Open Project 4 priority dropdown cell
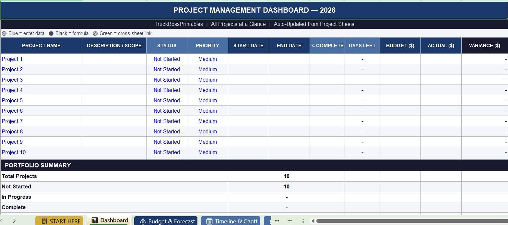 pyautogui.click(x=207, y=90)
